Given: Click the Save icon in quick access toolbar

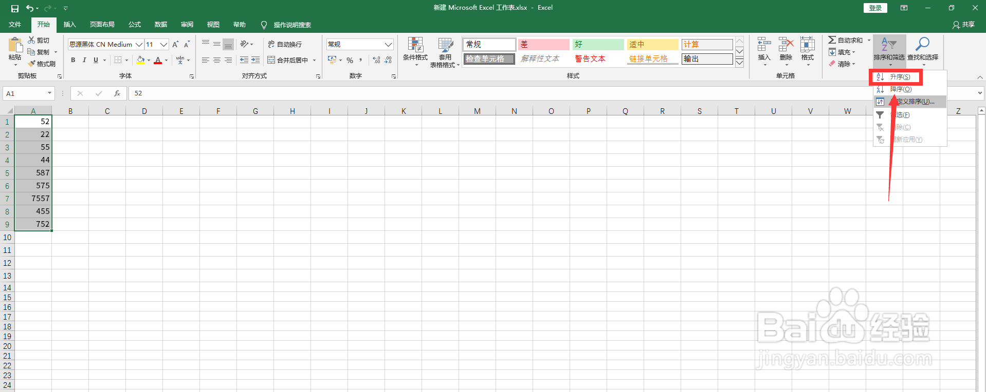Looking at the screenshot, I should coord(15,8).
